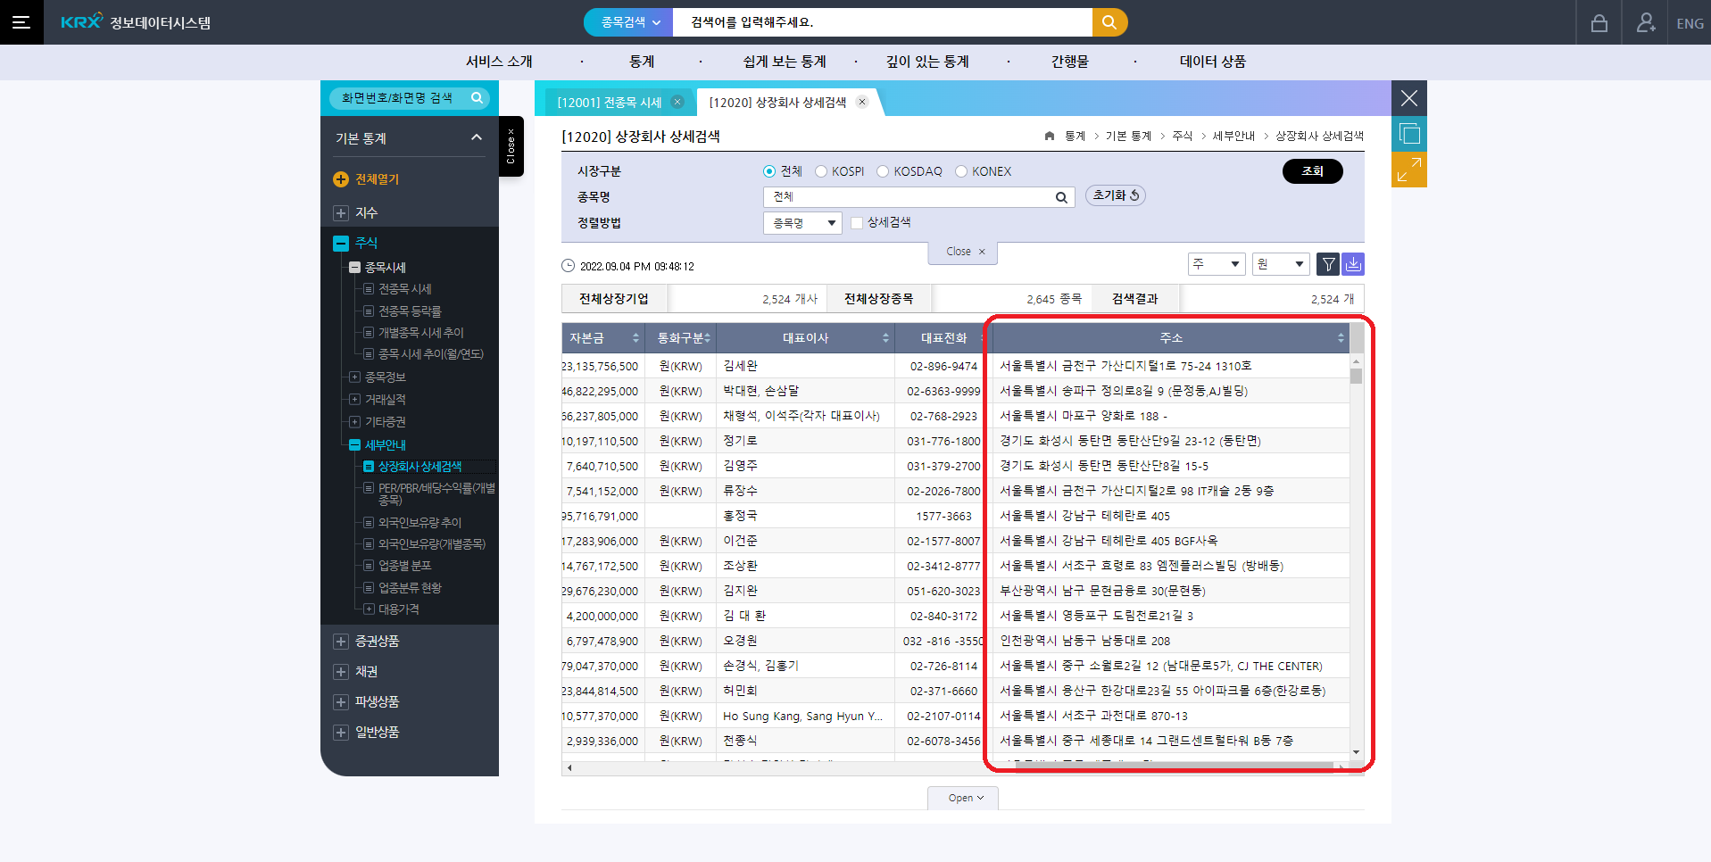Open 쉽게 보는 통계 menu

[x=785, y=62]
